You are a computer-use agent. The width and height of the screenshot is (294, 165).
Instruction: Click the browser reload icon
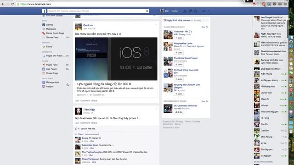[12, 4]
